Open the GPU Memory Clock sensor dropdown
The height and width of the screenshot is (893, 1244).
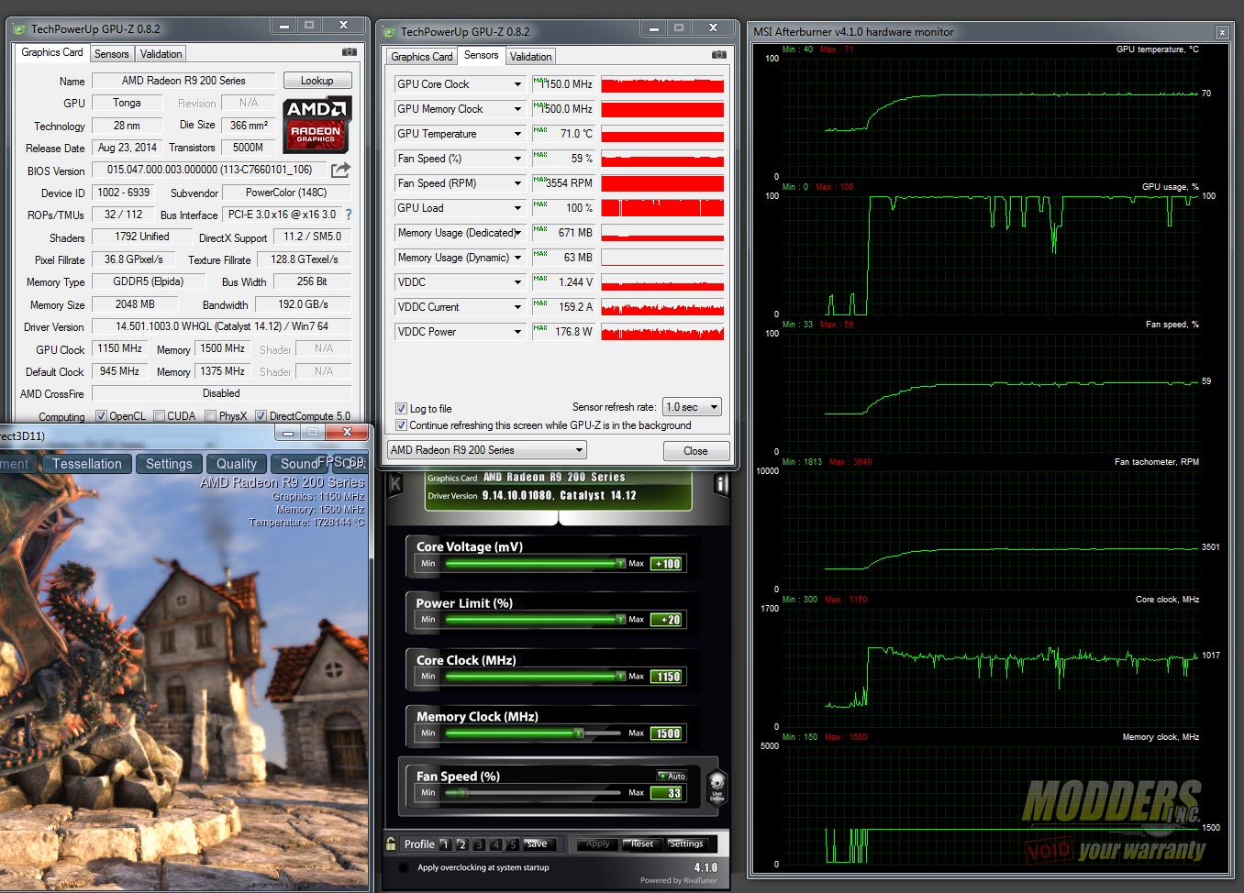coord(517,109)
